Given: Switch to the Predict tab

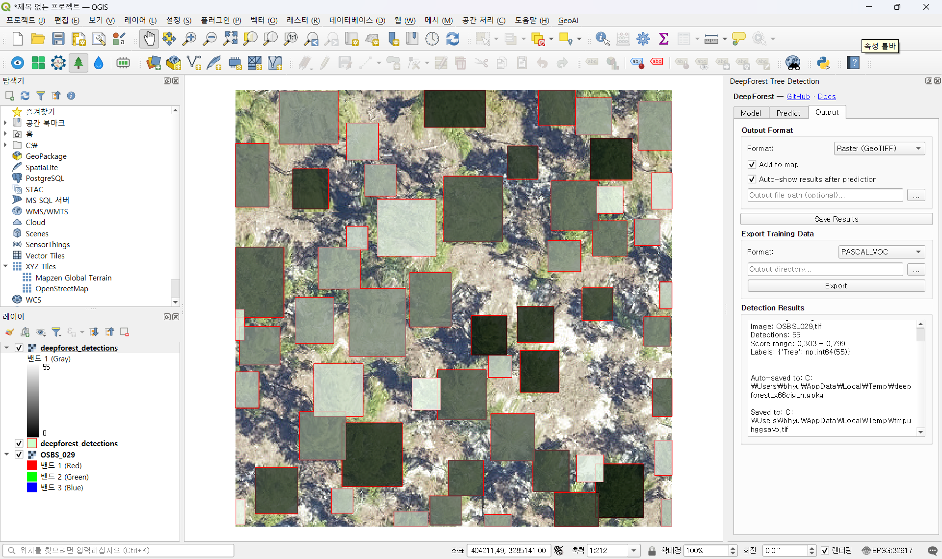Looking at the screenshot, I should pyautogui.click(x=788, y=113).
